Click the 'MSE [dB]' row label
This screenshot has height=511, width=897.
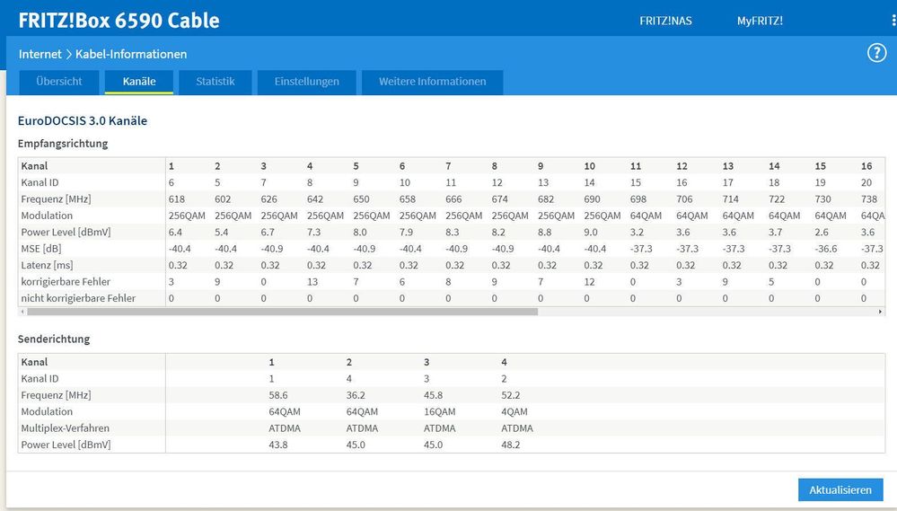click(x=41, y=249)
